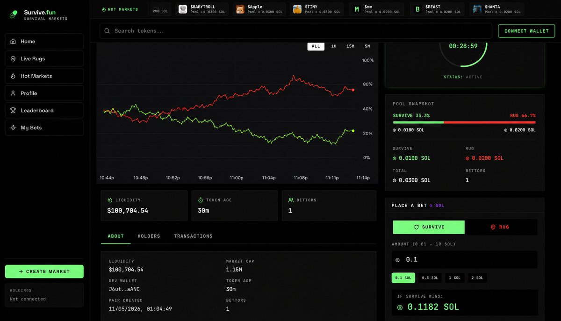
Task: Click the skull icon on Rug button
Action: tap(493, 227)
